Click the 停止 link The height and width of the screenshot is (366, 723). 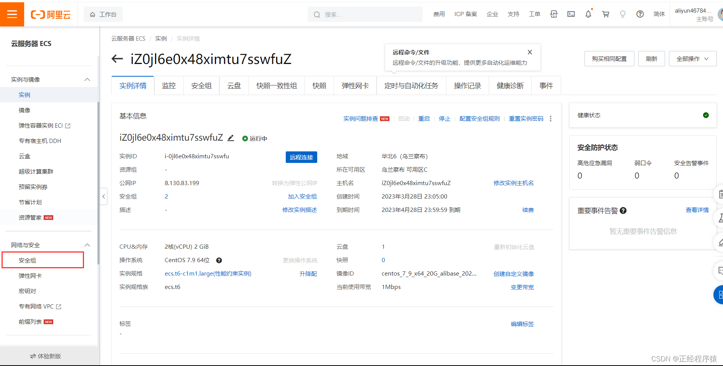coord(445,119)
